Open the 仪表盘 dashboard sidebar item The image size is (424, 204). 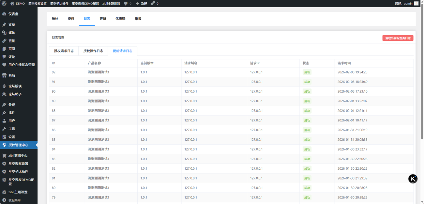point(13,14)
